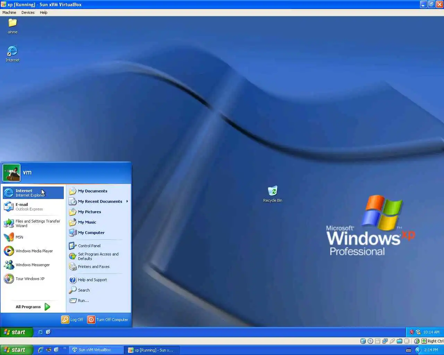This screenshot has height=355, width=444.
Task: Open Search from the Start menu
Action: 99,290
